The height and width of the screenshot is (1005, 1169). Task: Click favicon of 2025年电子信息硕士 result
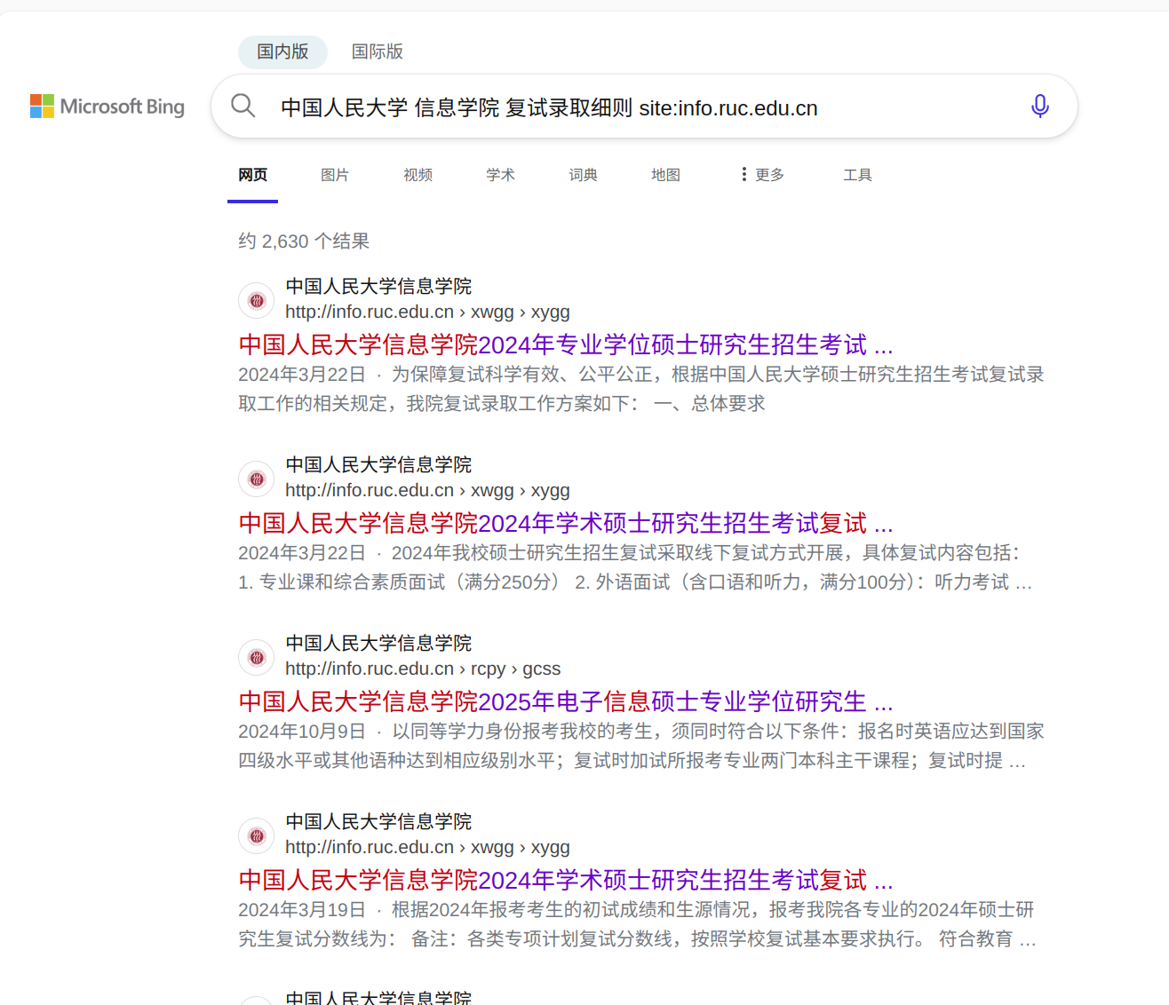tap(257, 658)
